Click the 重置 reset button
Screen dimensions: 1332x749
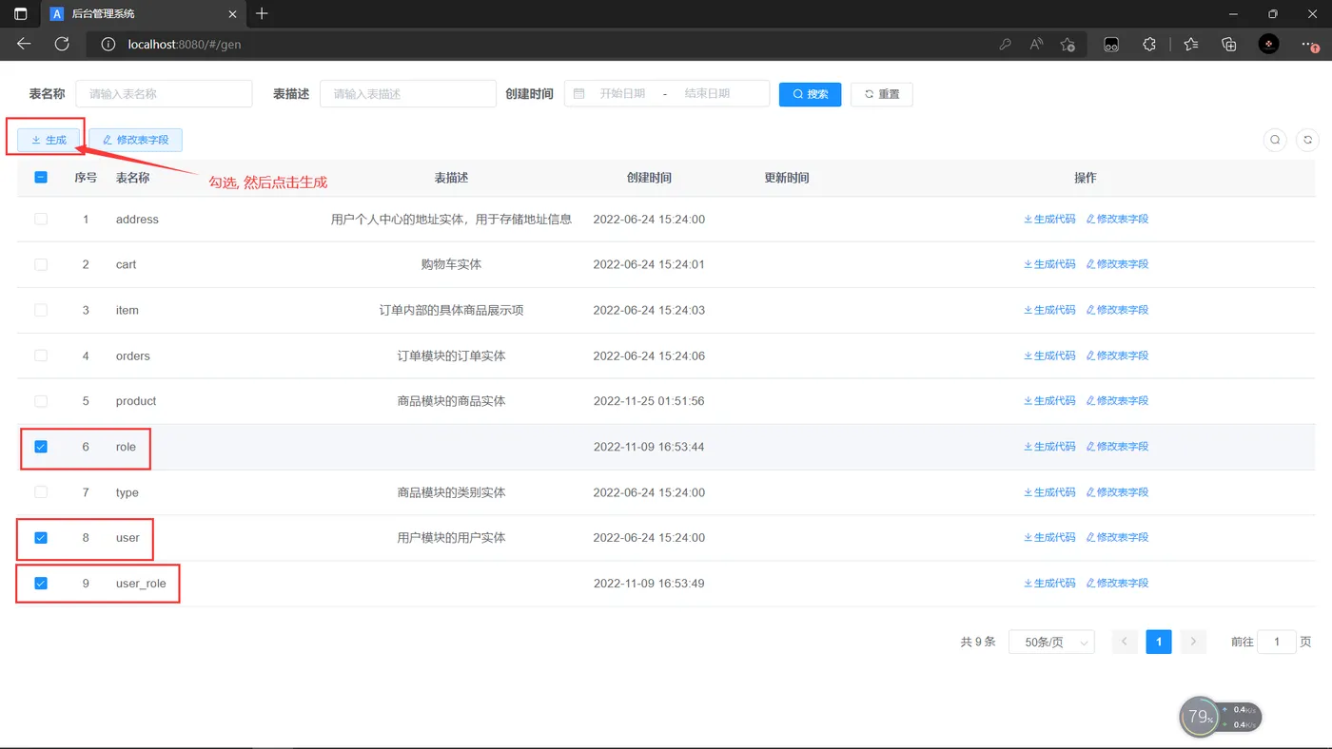point(881,94)
